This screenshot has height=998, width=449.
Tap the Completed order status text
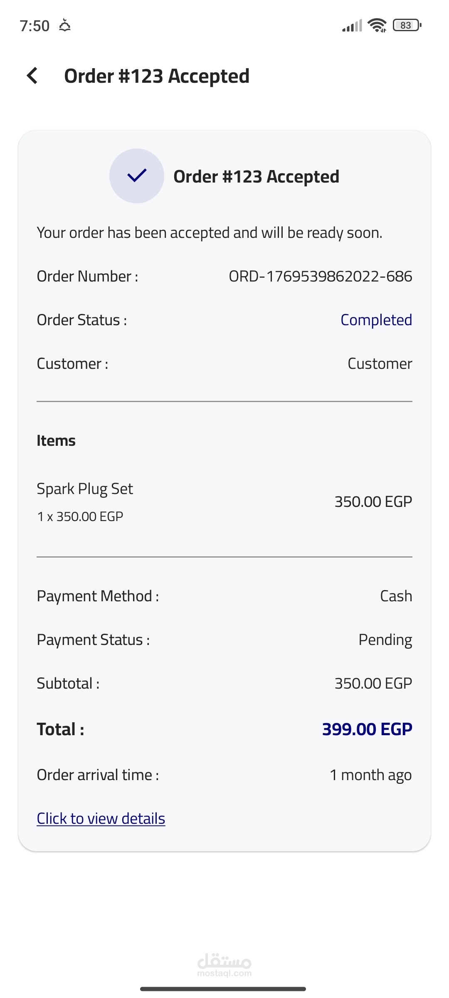coord(376,320)
